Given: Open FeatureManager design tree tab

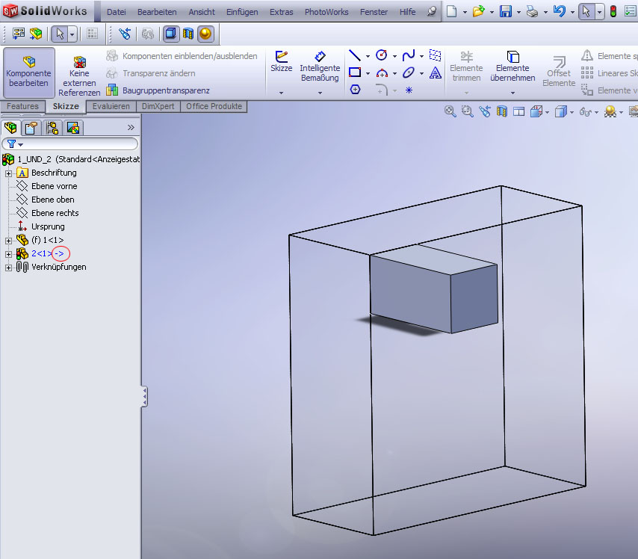Looking at the screenshot, I should [10, 128].
